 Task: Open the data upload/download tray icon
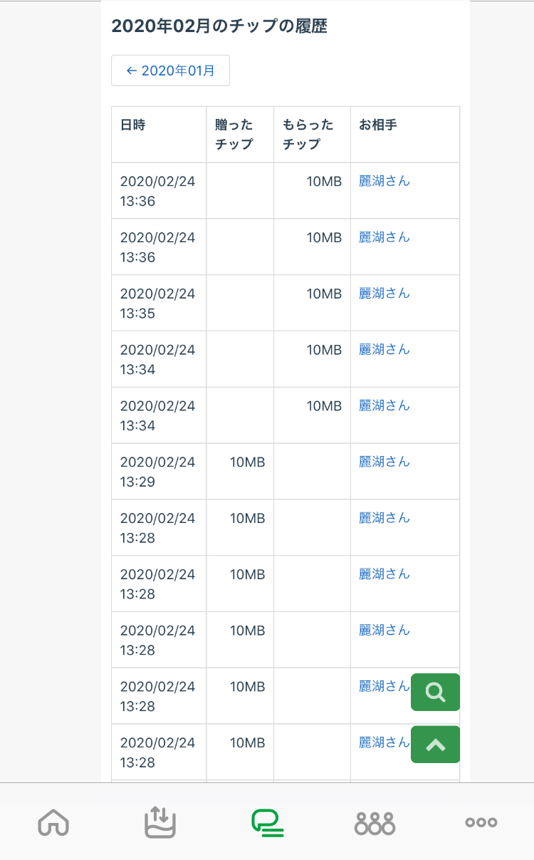pos(160,822)
